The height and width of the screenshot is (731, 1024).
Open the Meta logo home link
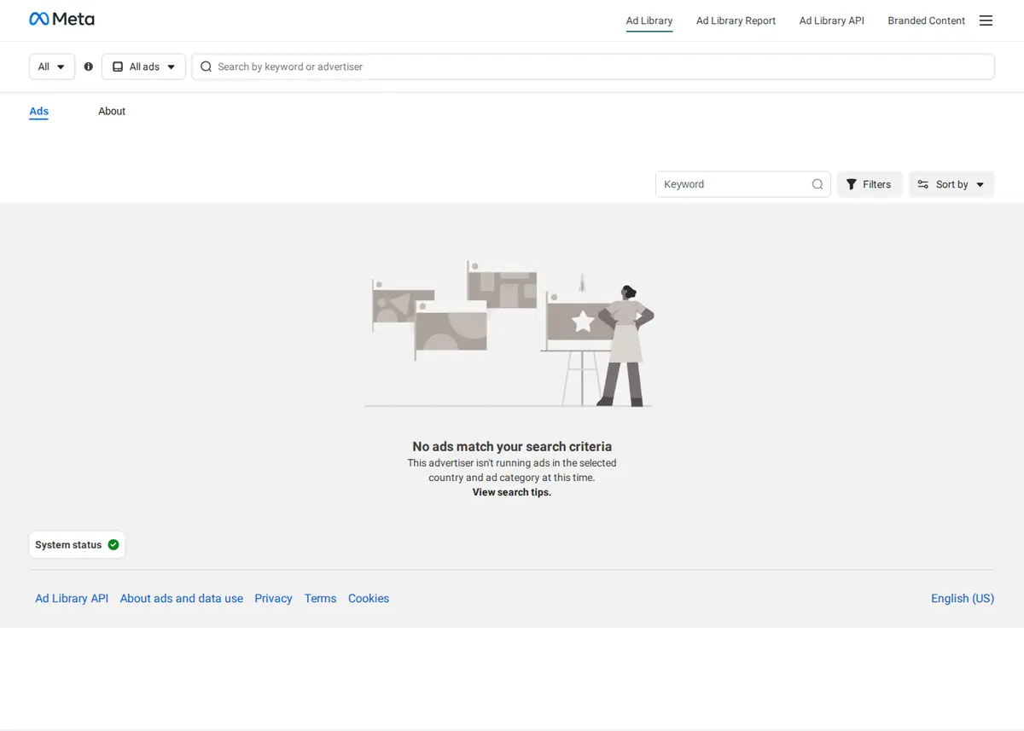(x=61, y=20)
